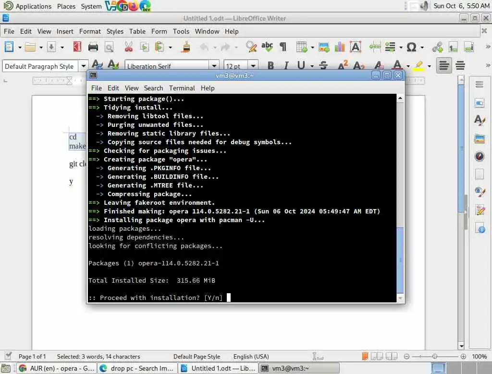Screen dimensions: 492x374
Task: Click the Insert Chart icon
Action: pyautogui.click(x=340, y=47)
